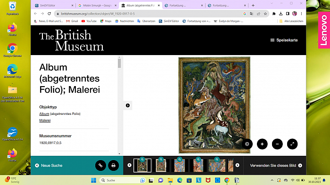Go back in browser history
The image size is (330, 185).
[35, 14]
